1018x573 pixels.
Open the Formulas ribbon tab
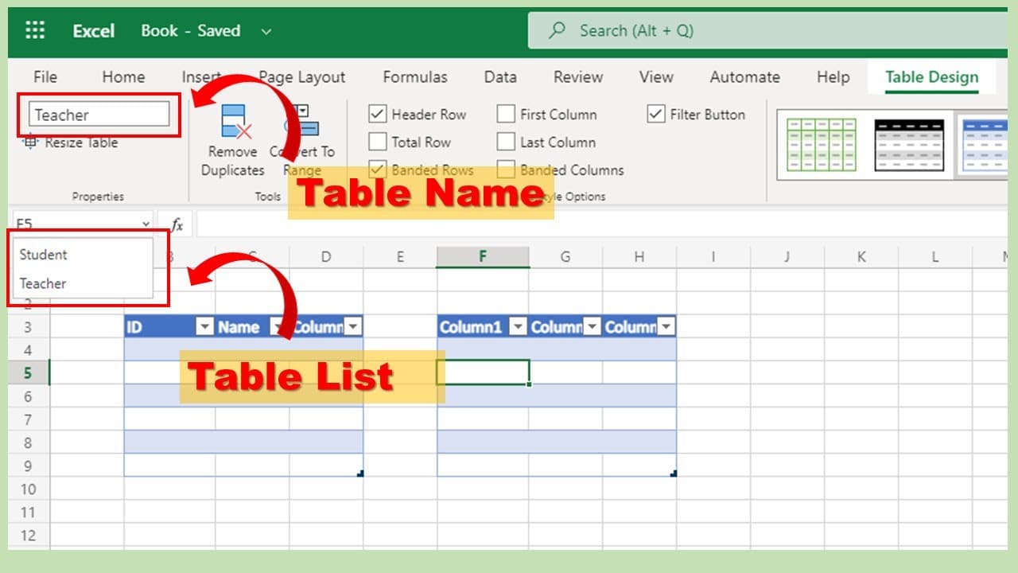[415, 77]
